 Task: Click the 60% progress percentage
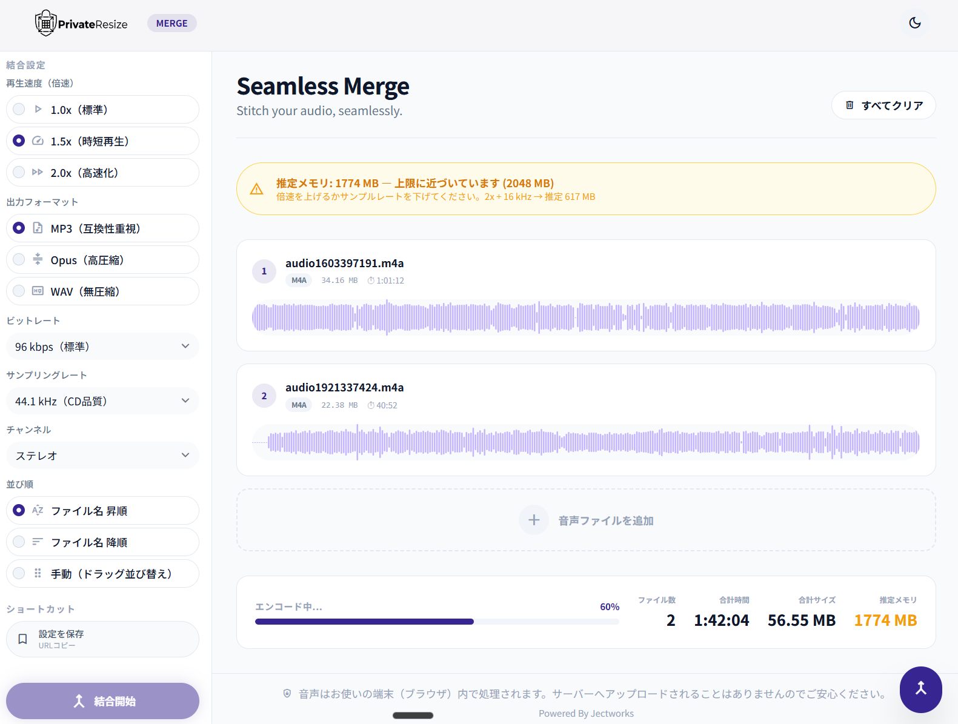tap(610, 606)
